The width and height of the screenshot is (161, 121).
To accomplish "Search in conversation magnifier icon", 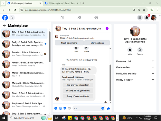I will 140,50.
